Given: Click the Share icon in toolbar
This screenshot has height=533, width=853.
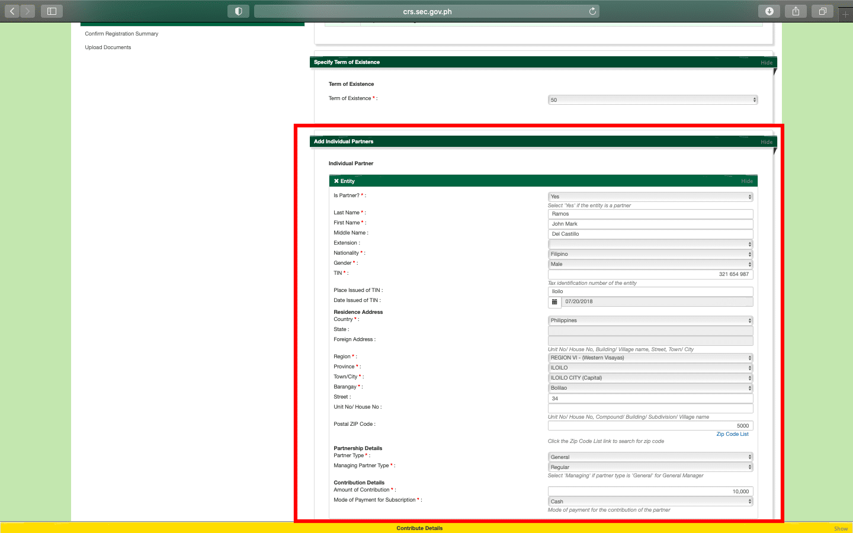Looking at the screenshot, I should [796, 11].
